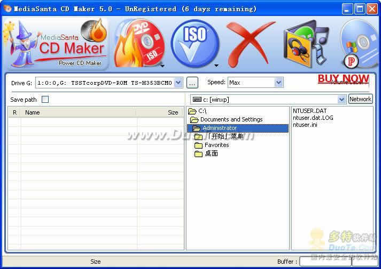Click the title bar application icon

tap(7, 9)
